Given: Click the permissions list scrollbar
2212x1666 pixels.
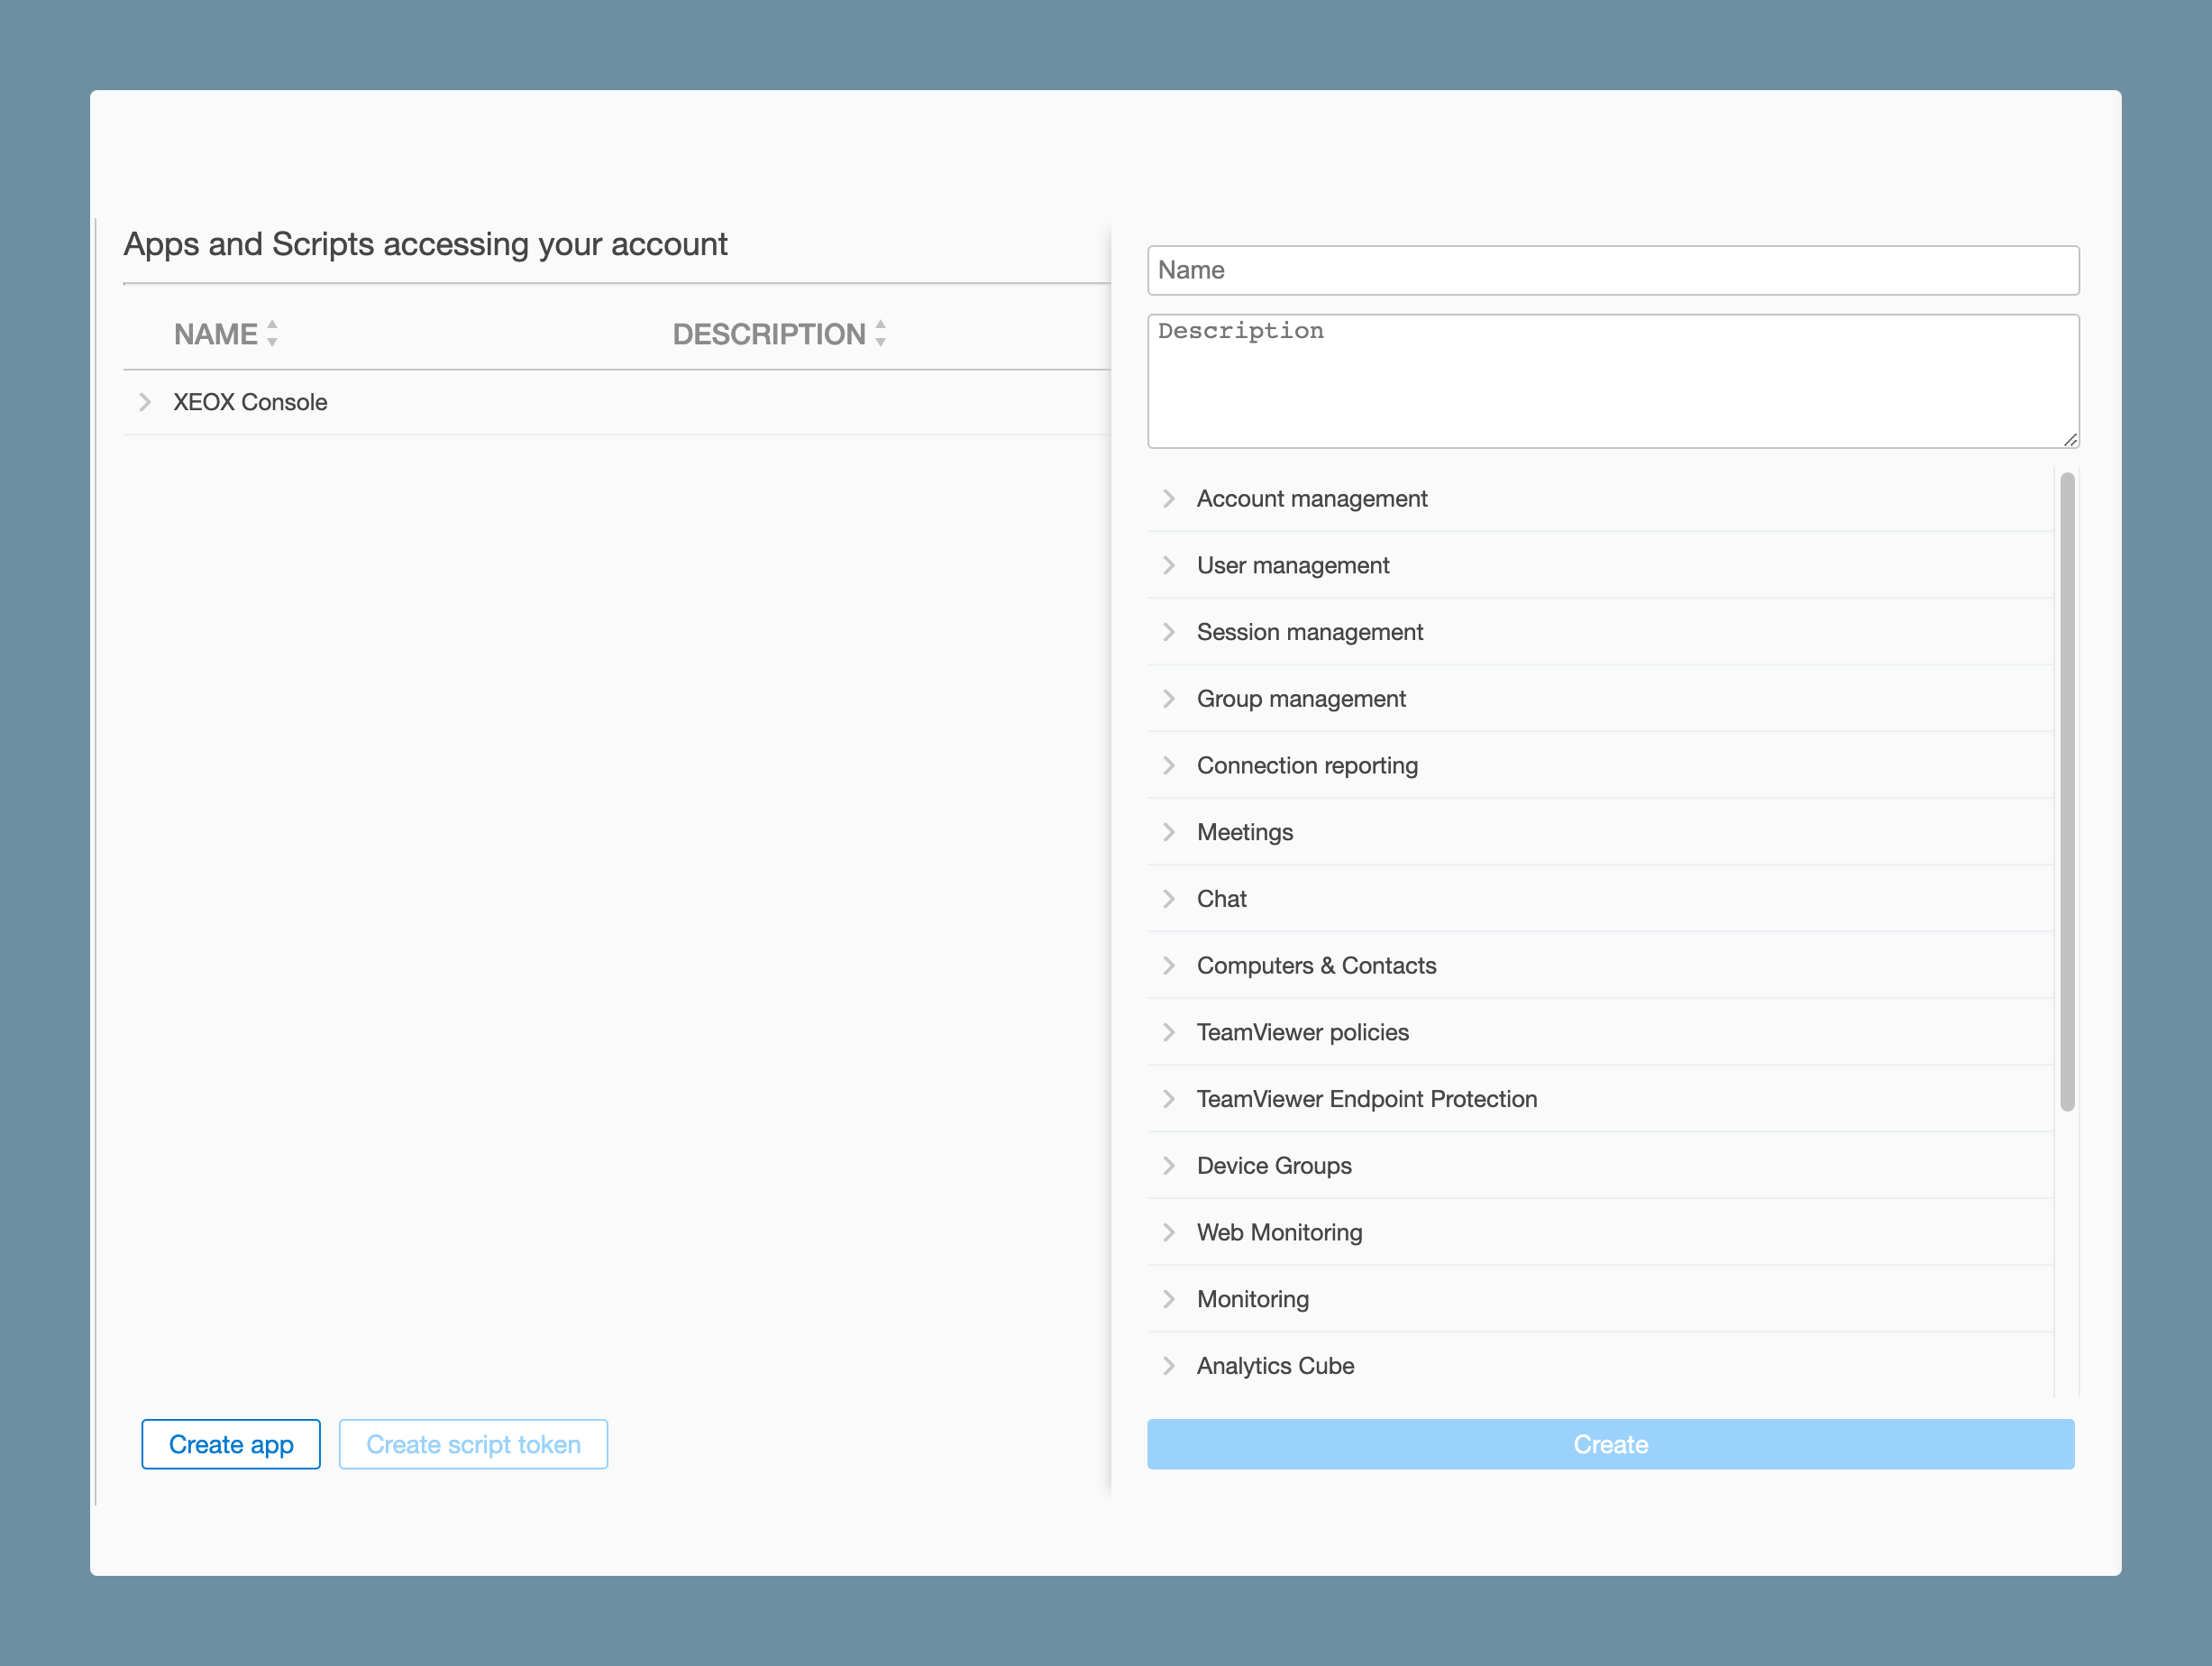Looking at the screenshot, I should pyautogui.click(x=2067, y=791).
